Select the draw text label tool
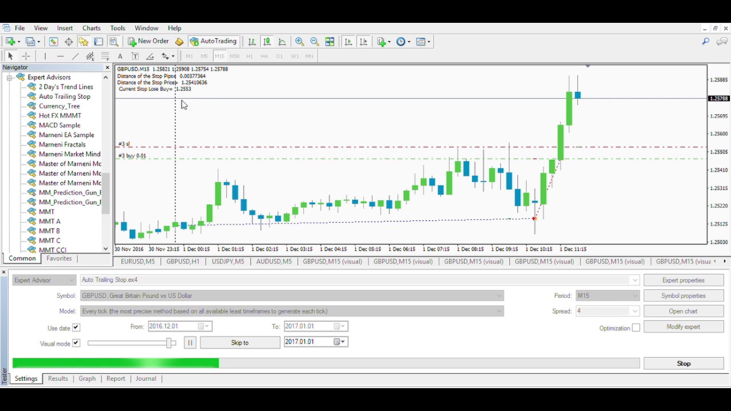The height and width of the screenshot is (411, 731). [x=135, y=56]
